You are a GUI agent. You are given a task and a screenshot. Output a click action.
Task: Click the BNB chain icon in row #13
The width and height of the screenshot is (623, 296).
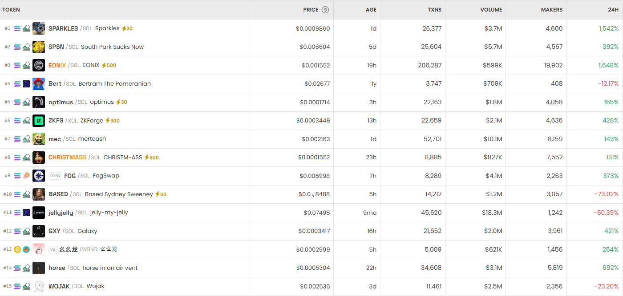(x=17, y=249)
